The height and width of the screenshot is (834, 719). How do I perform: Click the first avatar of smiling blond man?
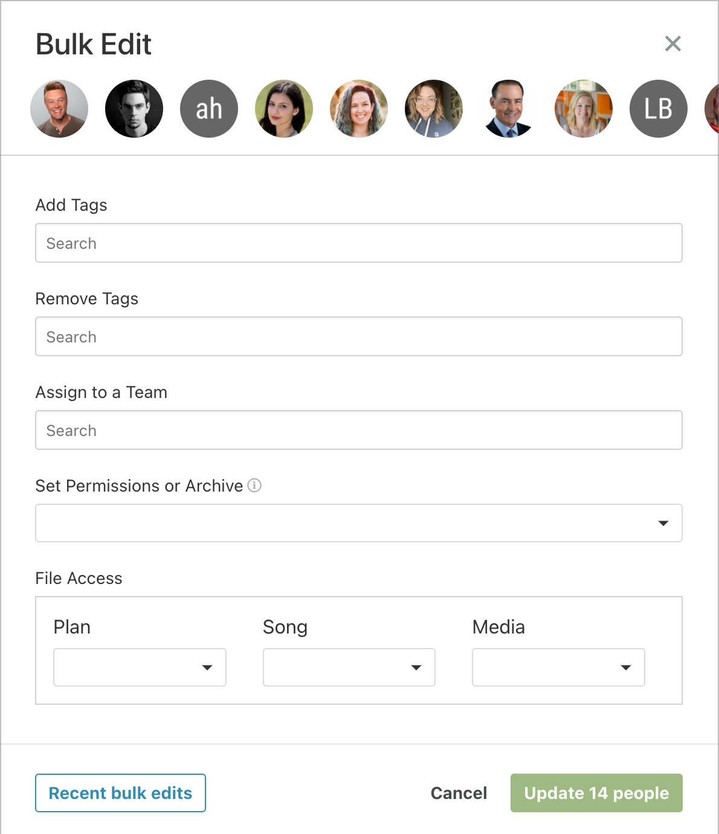click(59, 109)
